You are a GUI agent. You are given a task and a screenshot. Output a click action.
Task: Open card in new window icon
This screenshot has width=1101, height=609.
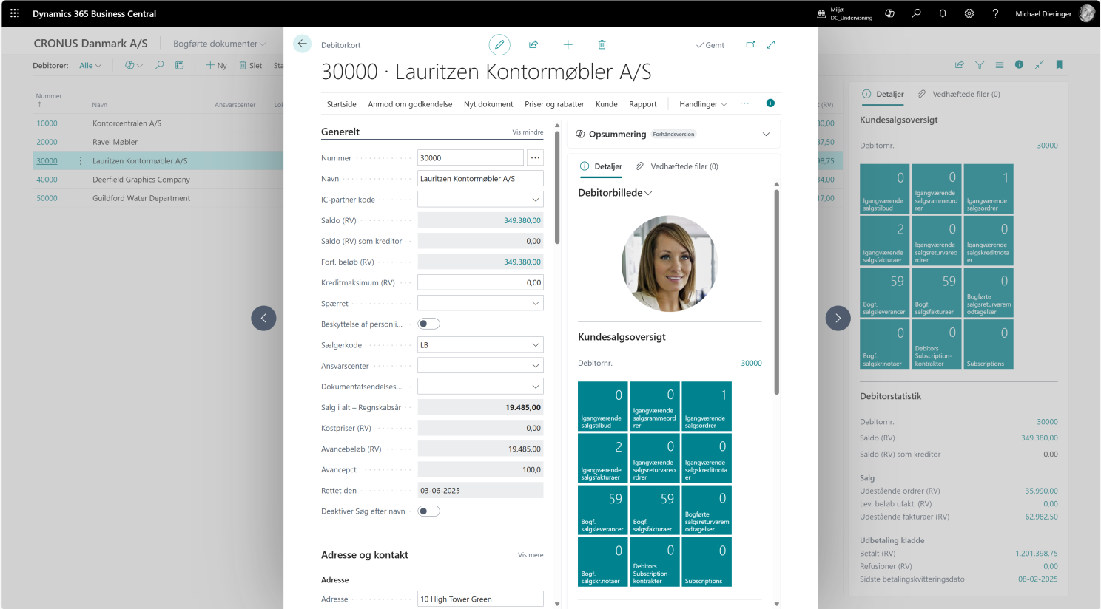click(x=750, y=45)
